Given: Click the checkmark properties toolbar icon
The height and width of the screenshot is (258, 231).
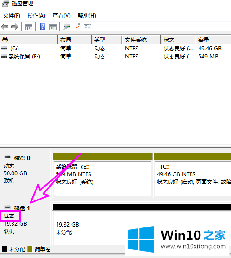Looking at the screenshot, I should [x=77, y=27].
